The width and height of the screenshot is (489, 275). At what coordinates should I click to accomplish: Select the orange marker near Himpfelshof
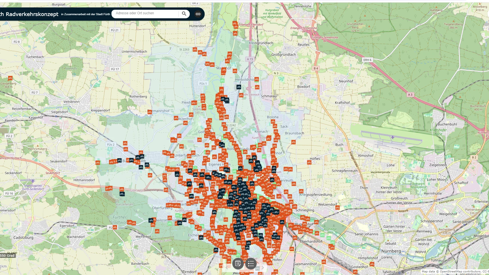(x=372, y=264)
